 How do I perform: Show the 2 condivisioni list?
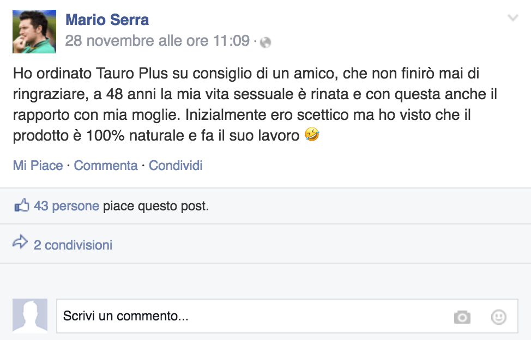(73, 245)
